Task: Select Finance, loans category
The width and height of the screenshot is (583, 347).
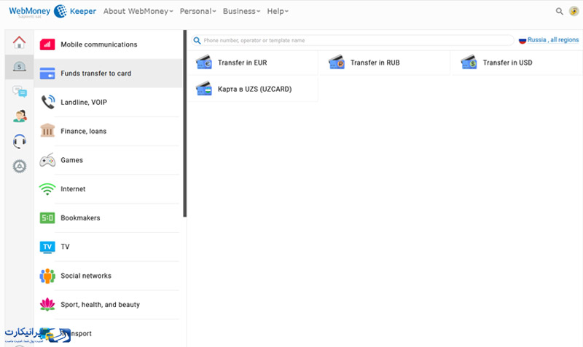Action: click(x=108, y=131)
